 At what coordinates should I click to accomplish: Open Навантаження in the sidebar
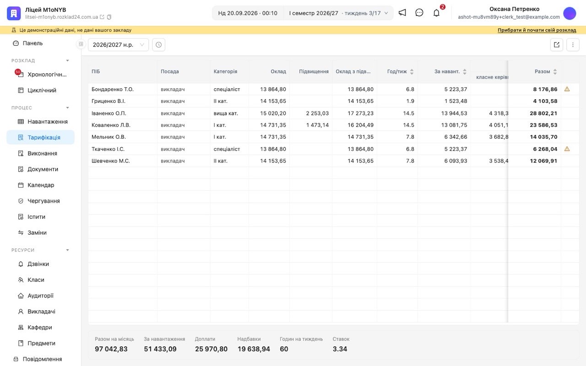click(x=40, y=122)
